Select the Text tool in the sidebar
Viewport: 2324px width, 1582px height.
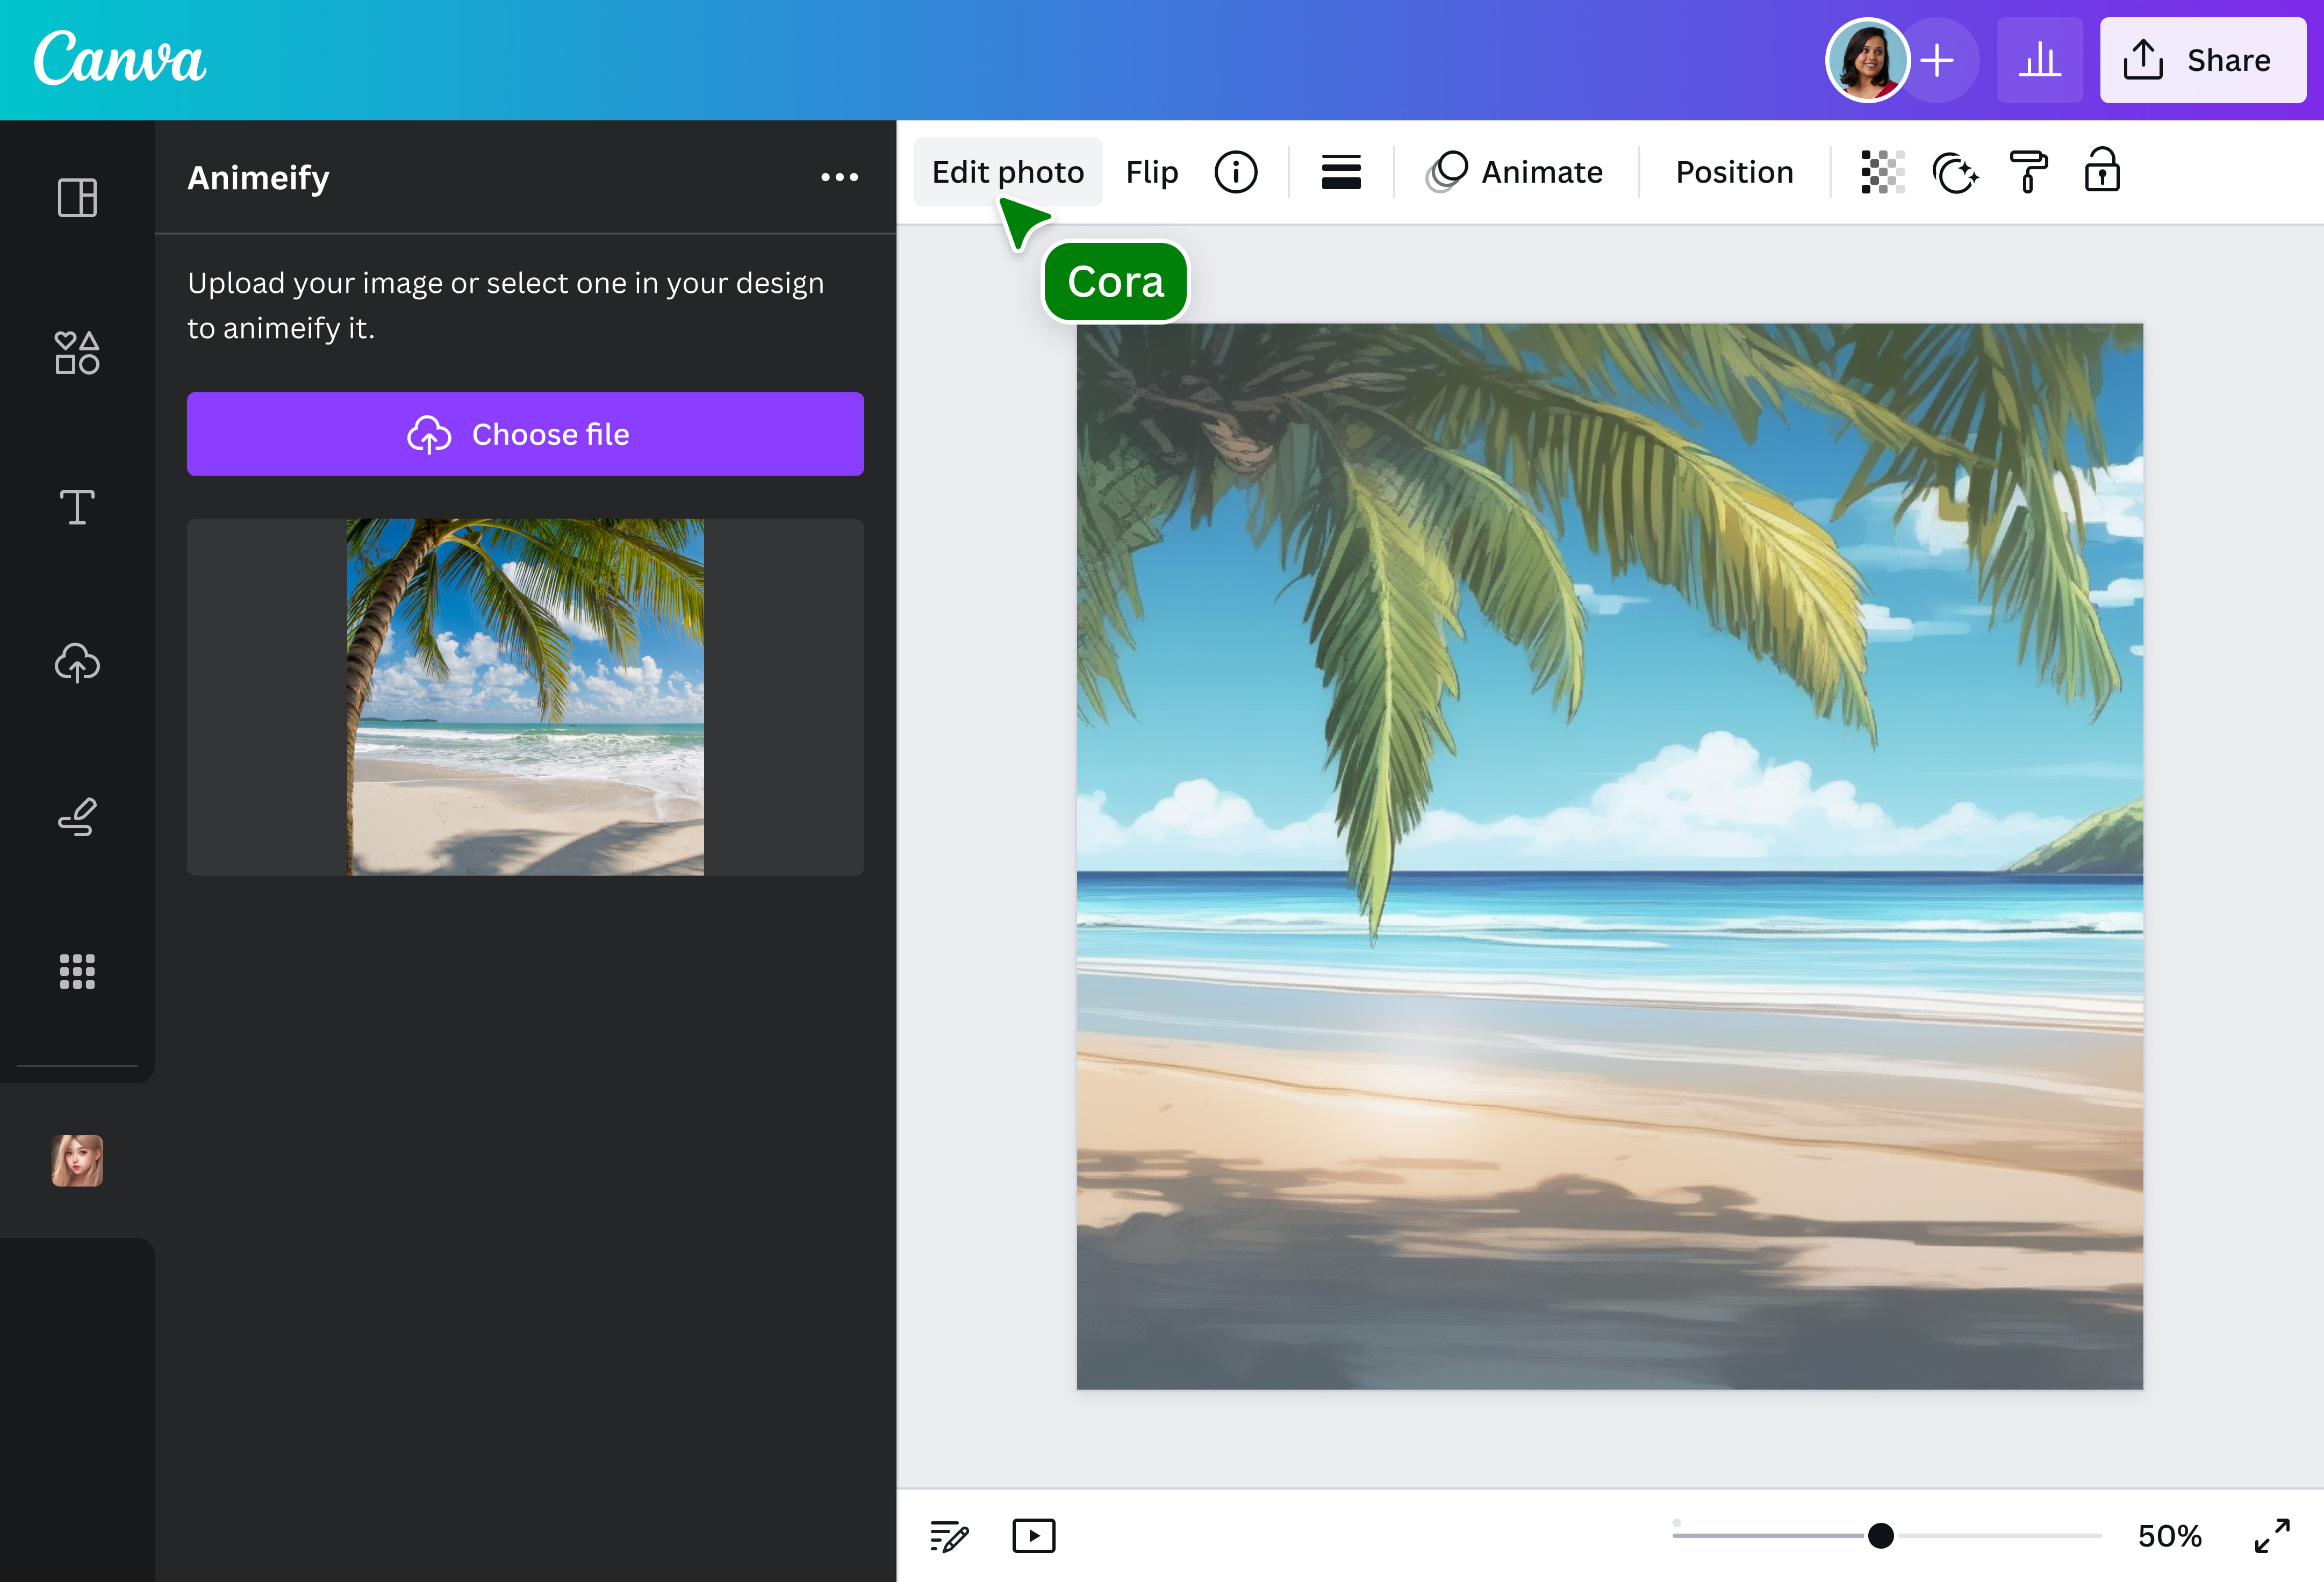point(76,508)
